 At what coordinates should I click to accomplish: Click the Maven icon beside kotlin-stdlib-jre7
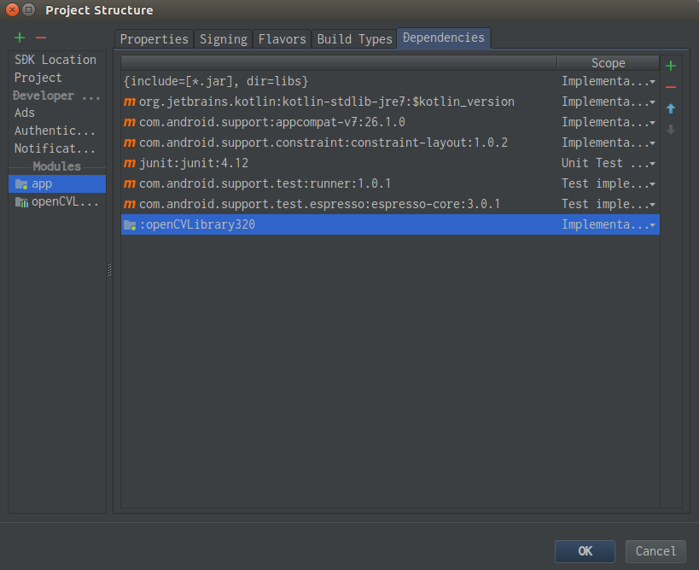coord(130,102)
